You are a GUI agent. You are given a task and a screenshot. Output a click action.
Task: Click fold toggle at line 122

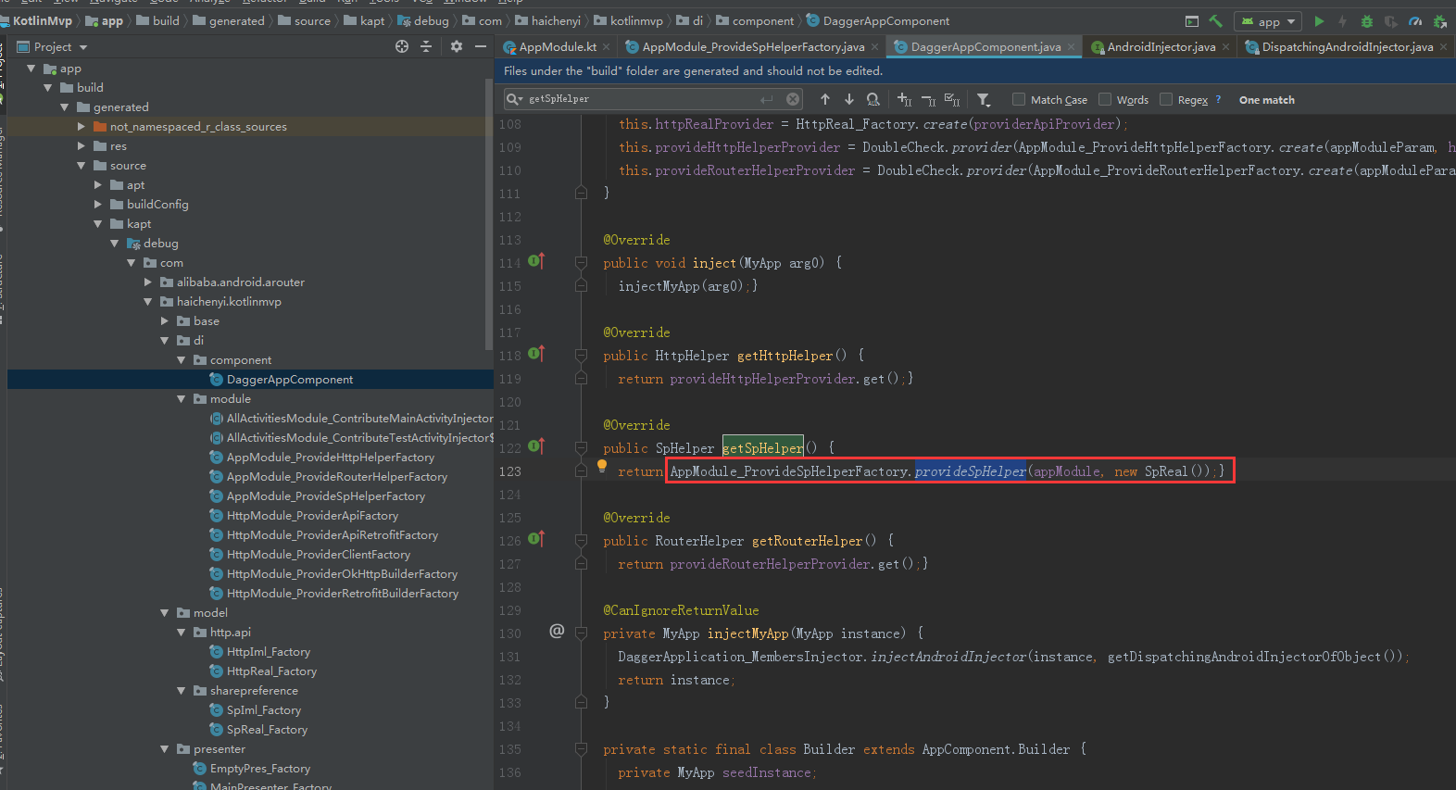tap(581, 448)
